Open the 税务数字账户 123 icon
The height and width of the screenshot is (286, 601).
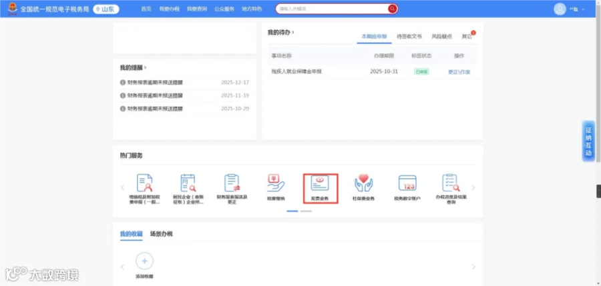[x=407, y=183]
